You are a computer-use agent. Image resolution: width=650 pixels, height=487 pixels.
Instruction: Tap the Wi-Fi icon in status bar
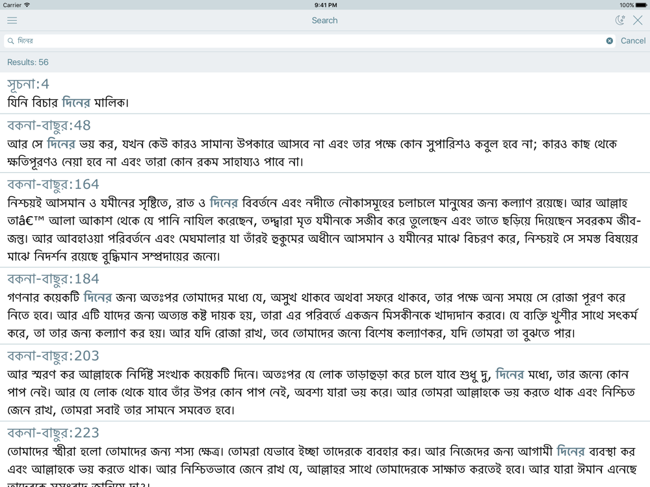[27, 5]
